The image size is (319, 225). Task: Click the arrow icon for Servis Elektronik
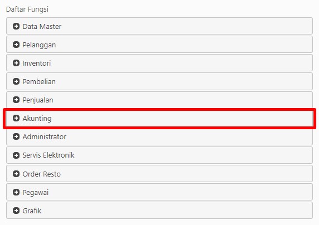click(16, 155)
